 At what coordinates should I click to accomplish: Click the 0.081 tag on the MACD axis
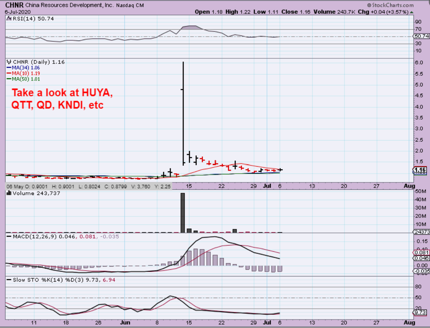(422, 253)
